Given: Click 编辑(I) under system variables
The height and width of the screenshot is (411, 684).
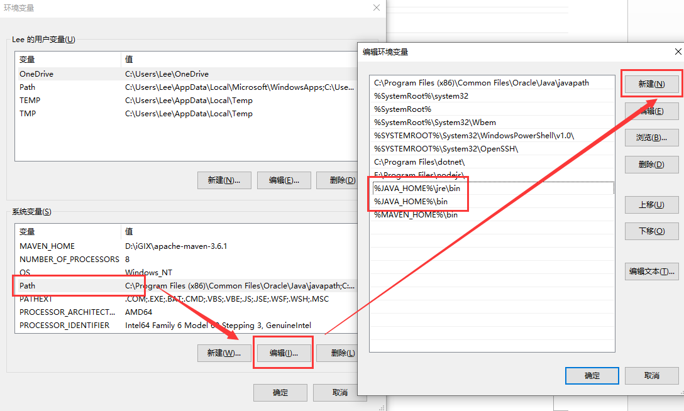Looking at the screenshot, I should pyautogui.click(x=283, y=353).
